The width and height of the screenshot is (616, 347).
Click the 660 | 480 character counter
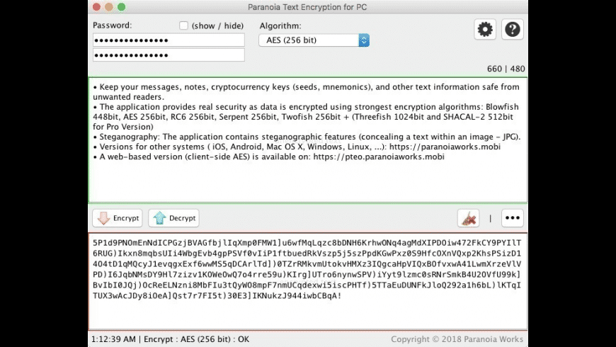[506, 69]
